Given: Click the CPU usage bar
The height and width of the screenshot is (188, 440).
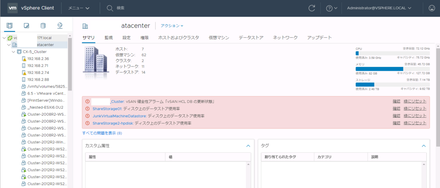Looking at the screenshot, I should pyautogui.click(x=393, y=53).
